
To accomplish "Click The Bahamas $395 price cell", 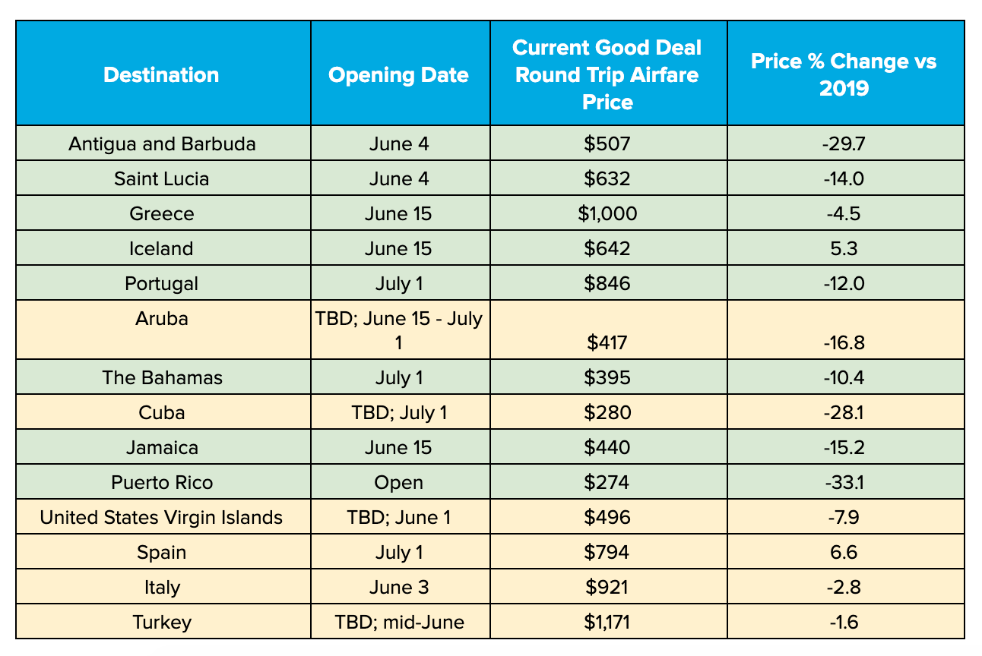I will (608, 377).
